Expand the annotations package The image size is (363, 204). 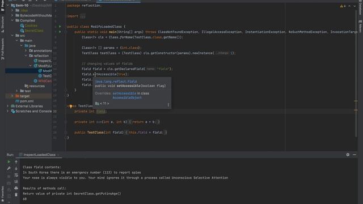click(x=26, y=50)
